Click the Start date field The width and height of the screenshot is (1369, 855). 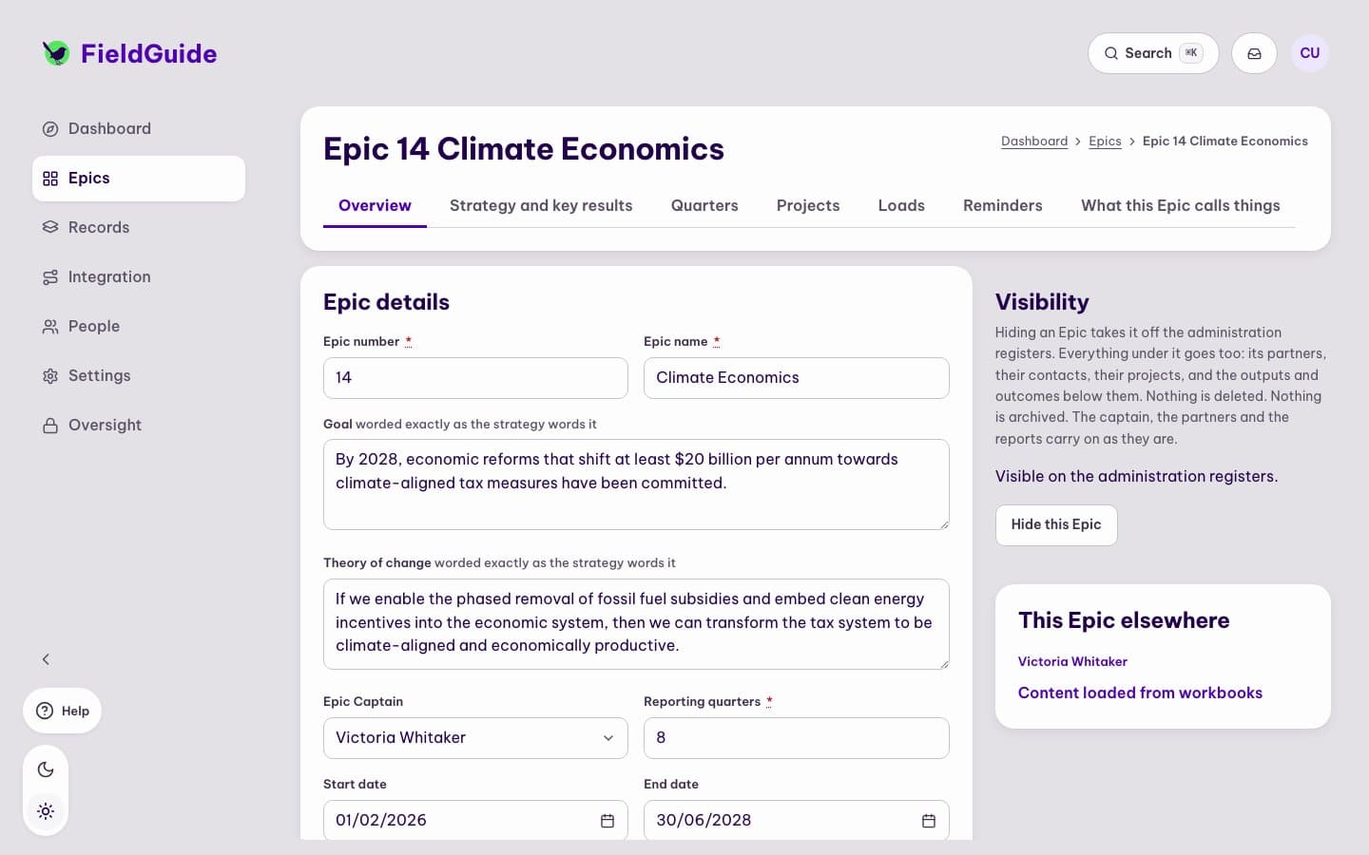(475, 820)
